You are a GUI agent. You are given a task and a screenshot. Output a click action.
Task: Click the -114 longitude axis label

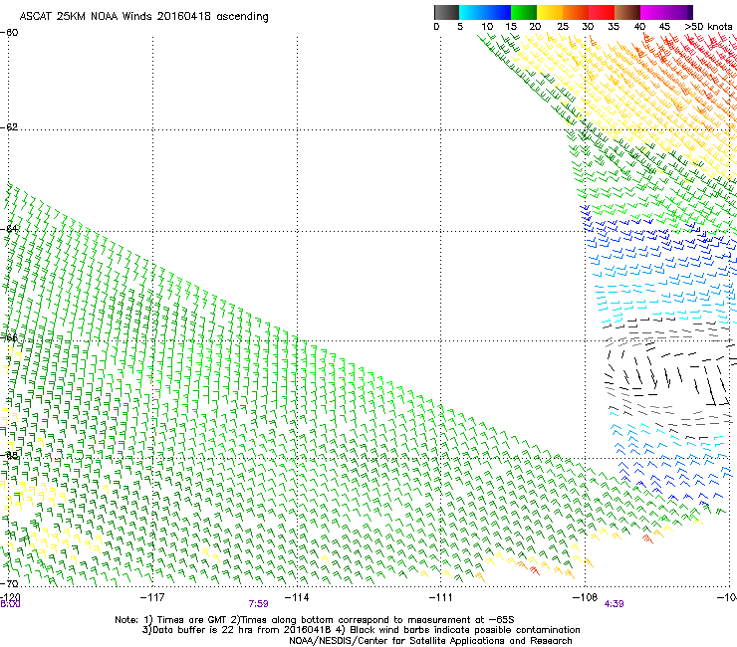click(x=297, y=597)
